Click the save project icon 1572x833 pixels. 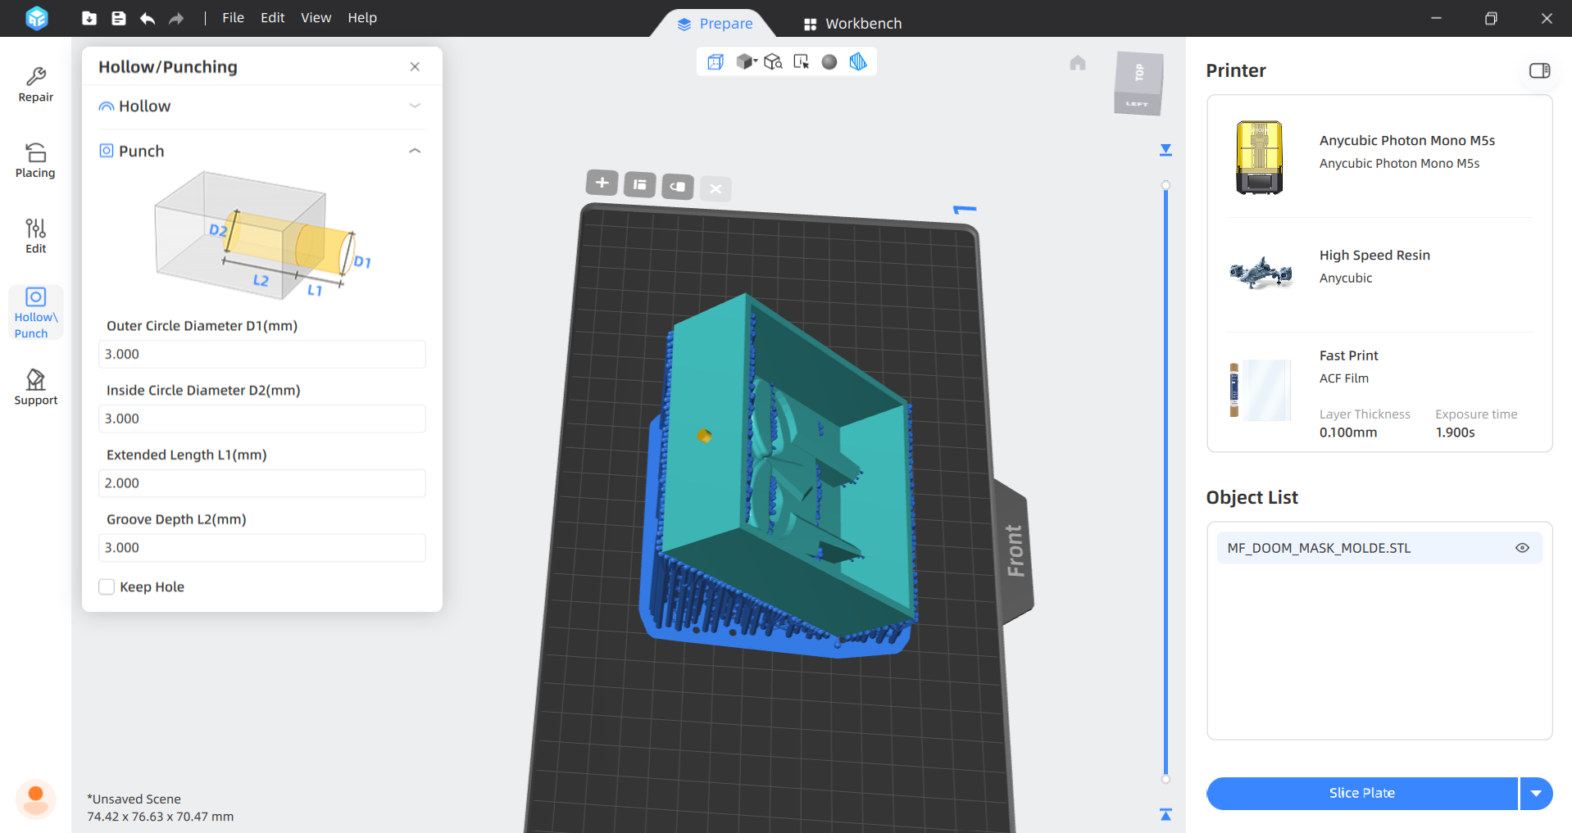[119, 18]
